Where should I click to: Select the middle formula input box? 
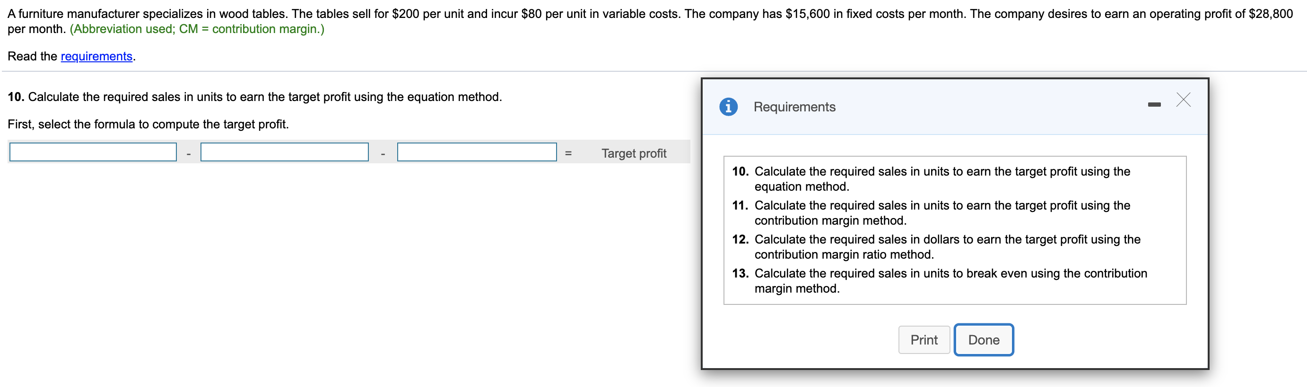pos(284,152)
